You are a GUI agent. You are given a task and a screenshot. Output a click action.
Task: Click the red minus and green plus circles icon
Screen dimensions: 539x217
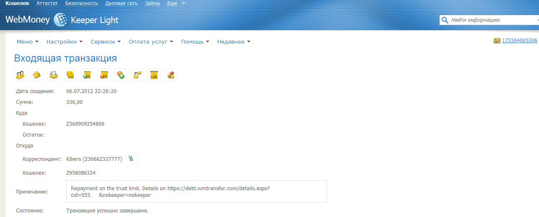(x=121, y=75)
